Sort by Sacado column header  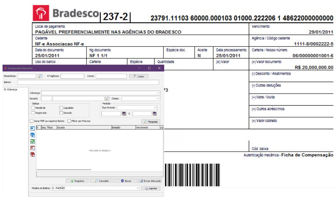84,127
